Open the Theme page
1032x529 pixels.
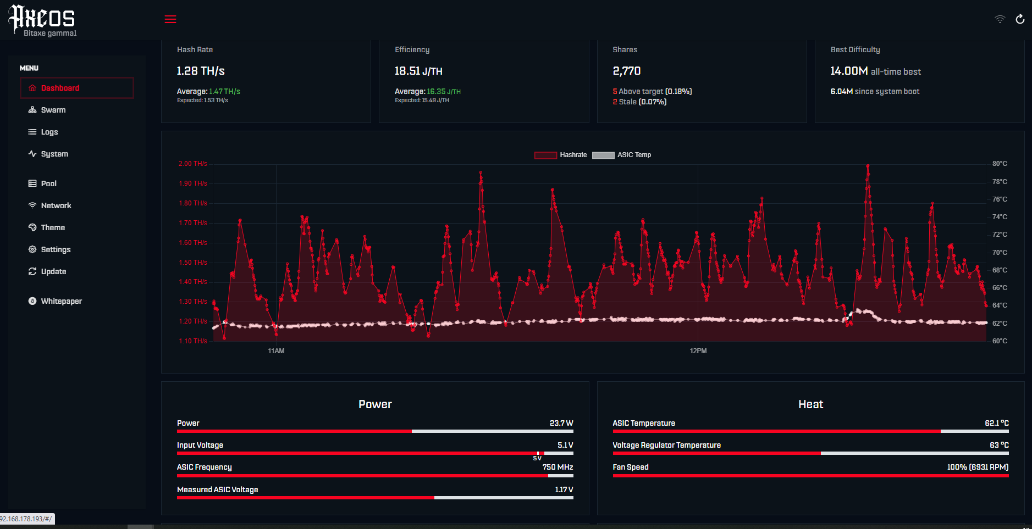tap(77, 227)
